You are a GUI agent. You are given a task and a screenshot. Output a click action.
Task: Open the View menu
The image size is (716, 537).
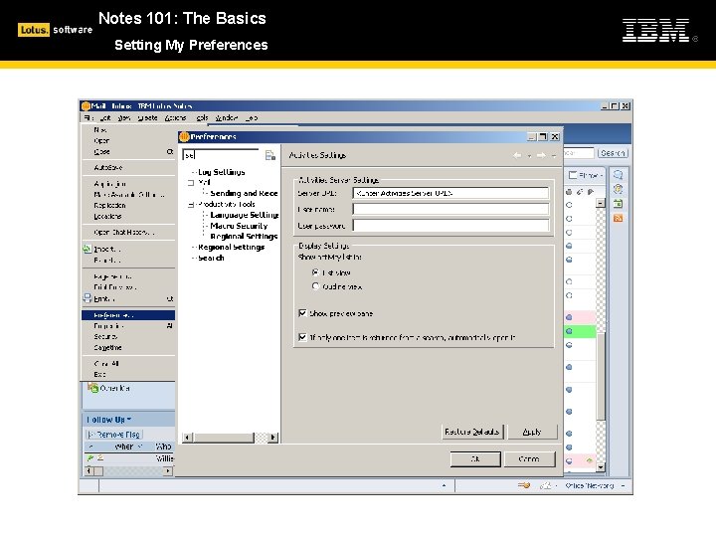click(x=123, y=117)
